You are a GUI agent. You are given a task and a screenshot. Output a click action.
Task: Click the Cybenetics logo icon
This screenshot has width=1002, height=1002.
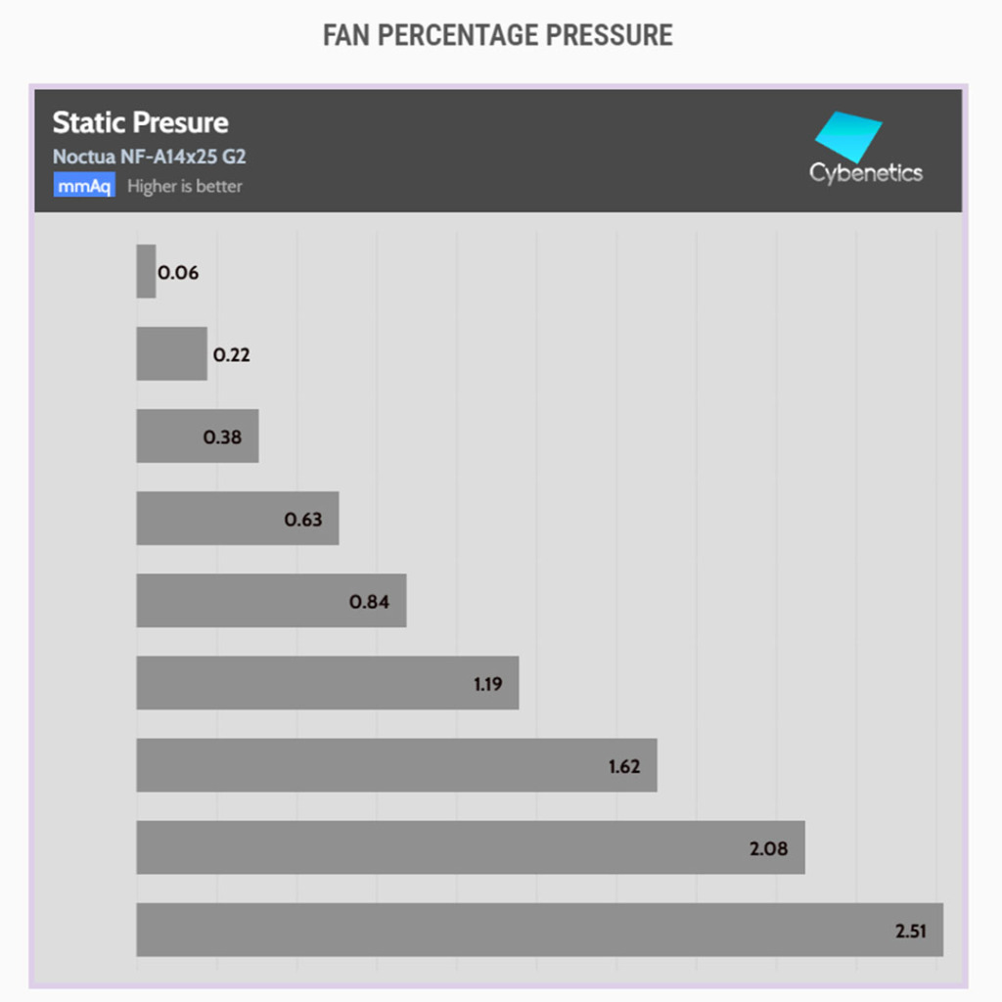pos(848,137)
